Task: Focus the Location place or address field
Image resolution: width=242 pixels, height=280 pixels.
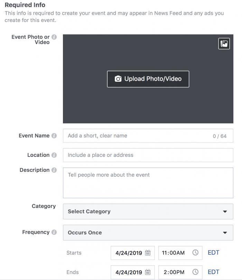Action: pyautogui.click(x=148, y=155)
